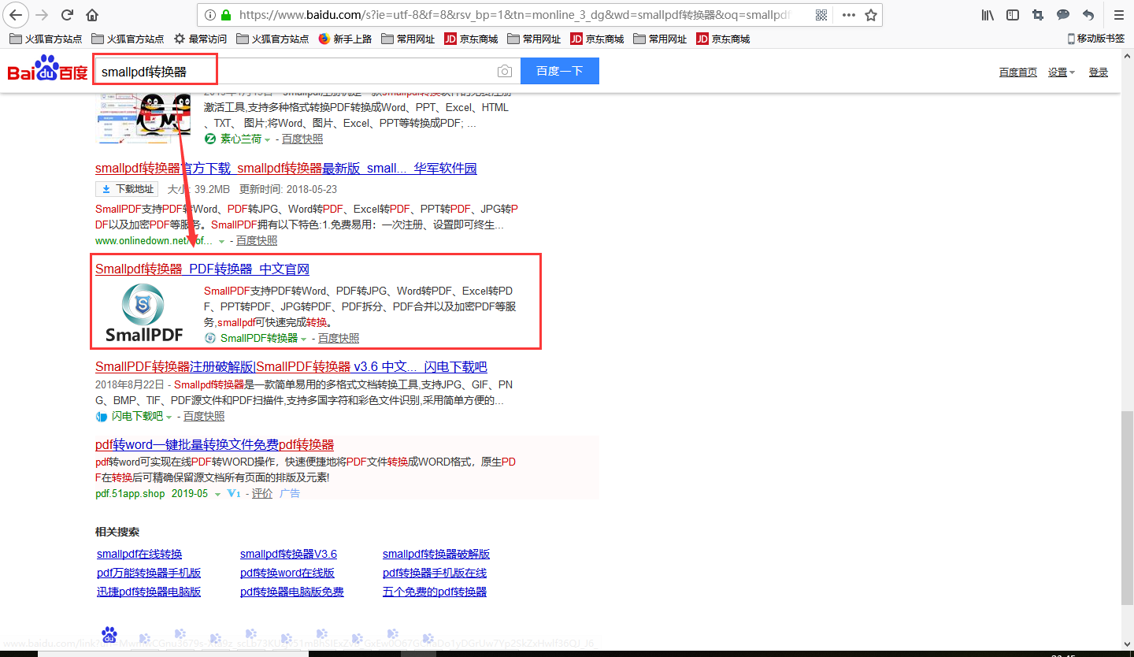Image resolution: width=1134 pixels, height=657 pixels.
Task: Click the SmallPDF转换器 small favicon
Action: pyautogui.click(x=210, y=338)
